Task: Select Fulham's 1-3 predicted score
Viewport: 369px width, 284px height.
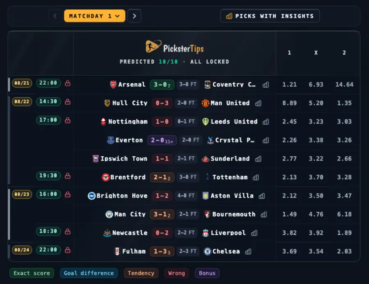Action: tap(162, 252)
